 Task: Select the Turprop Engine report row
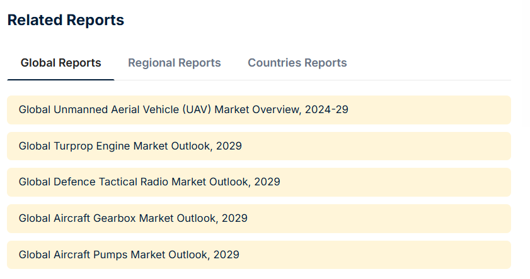pos(378,146)
